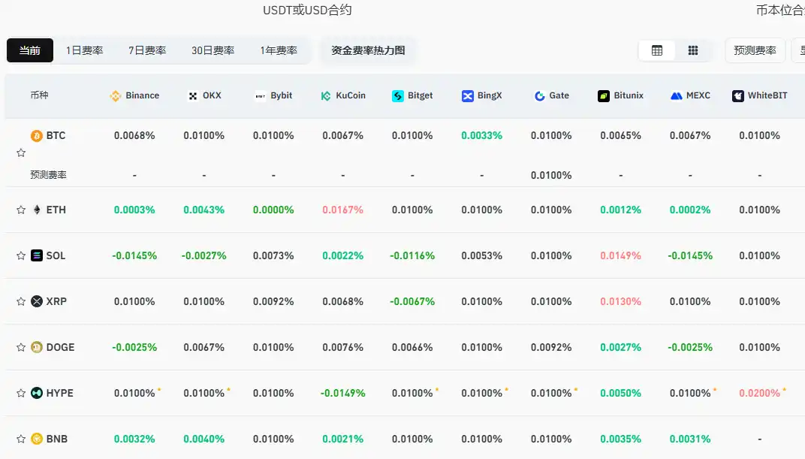Open the 资金费率热力图 view
This screenshot has width=805, height=459.
click(367, 50)
